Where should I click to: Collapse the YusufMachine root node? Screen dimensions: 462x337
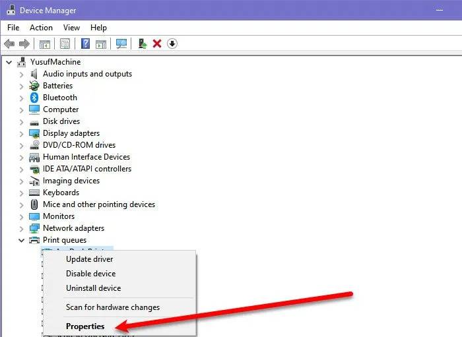[x=9, y=62]
